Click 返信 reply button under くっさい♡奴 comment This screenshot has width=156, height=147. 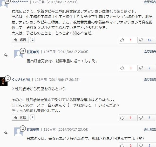tap(20, 118)
